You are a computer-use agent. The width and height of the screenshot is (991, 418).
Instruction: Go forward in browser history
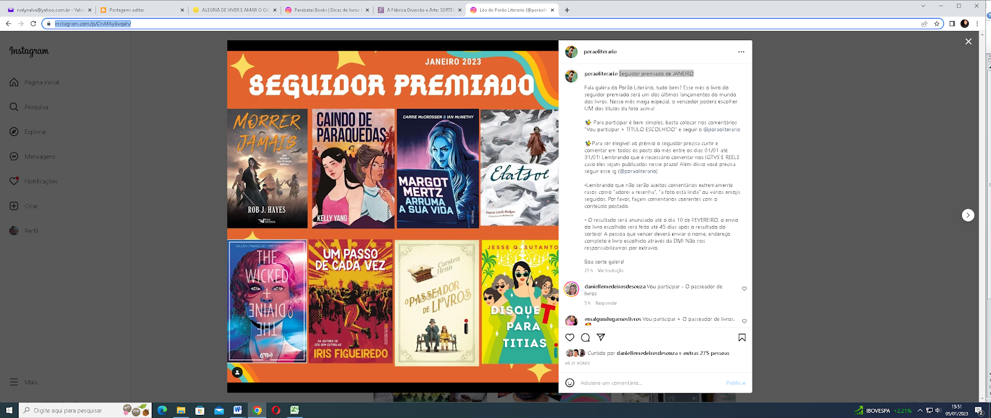[x=20, y=24]
